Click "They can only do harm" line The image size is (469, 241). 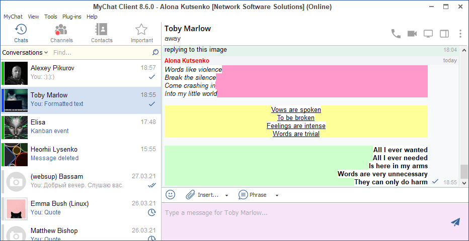tap(390, 182)
